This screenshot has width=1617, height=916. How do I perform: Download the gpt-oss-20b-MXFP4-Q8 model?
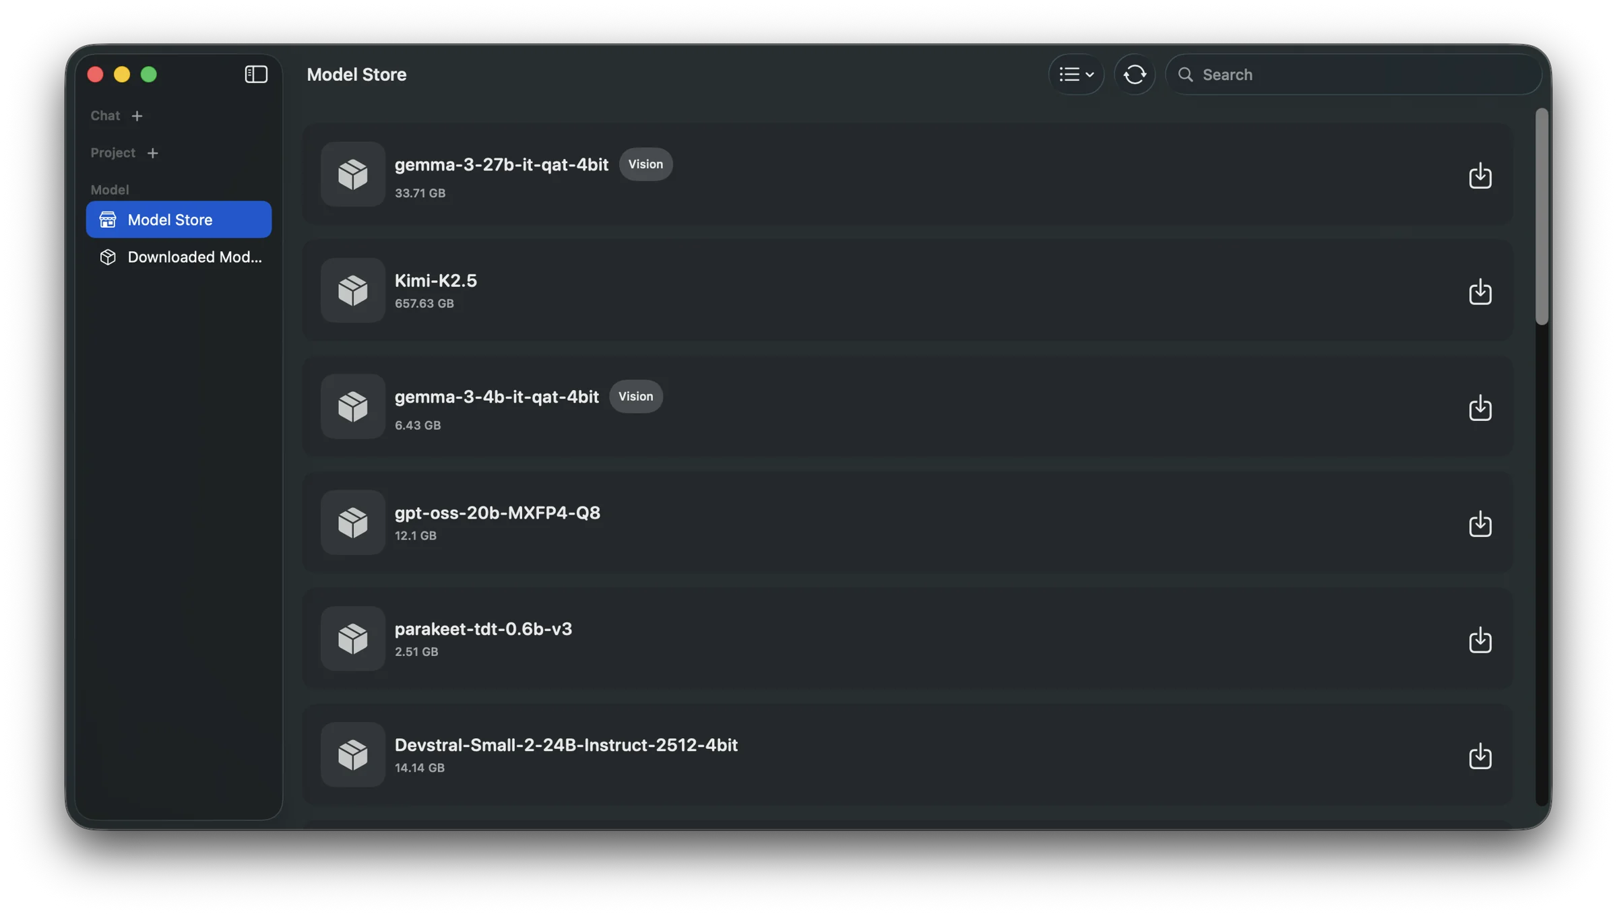[x=1480, y=523]
